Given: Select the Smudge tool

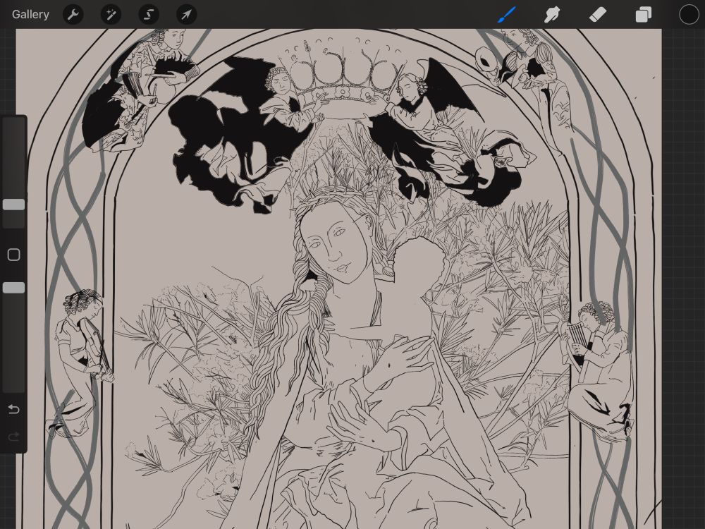Looking at the screenshot, I should [552, 14].
